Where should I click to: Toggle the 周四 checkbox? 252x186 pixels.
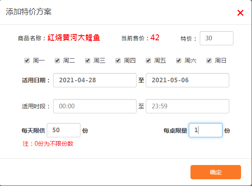[118, 60]
